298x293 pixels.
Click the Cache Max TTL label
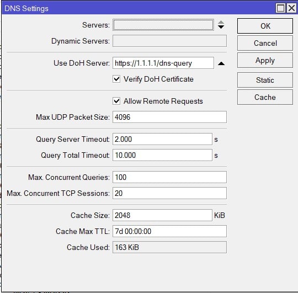point(83,231)
